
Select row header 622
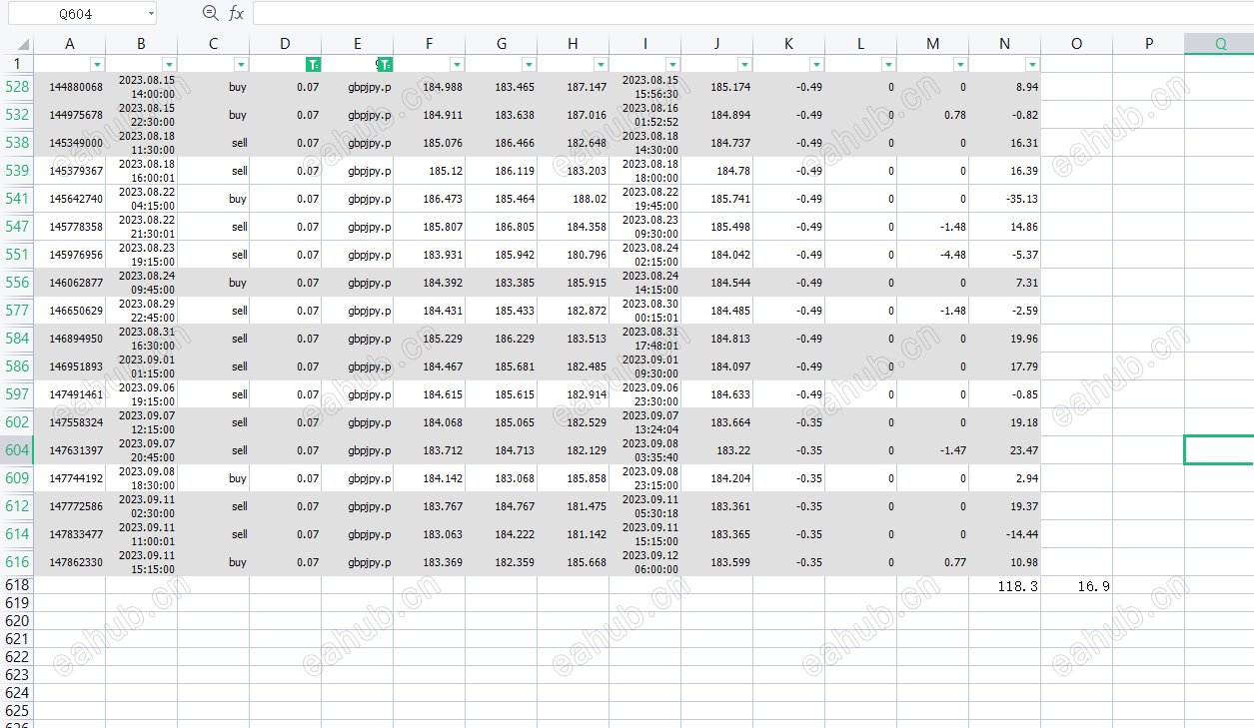pos(17,657)
